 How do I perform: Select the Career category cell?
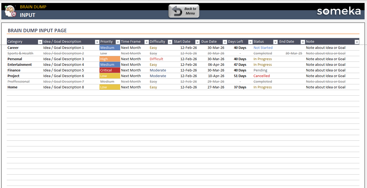point(13,48)
